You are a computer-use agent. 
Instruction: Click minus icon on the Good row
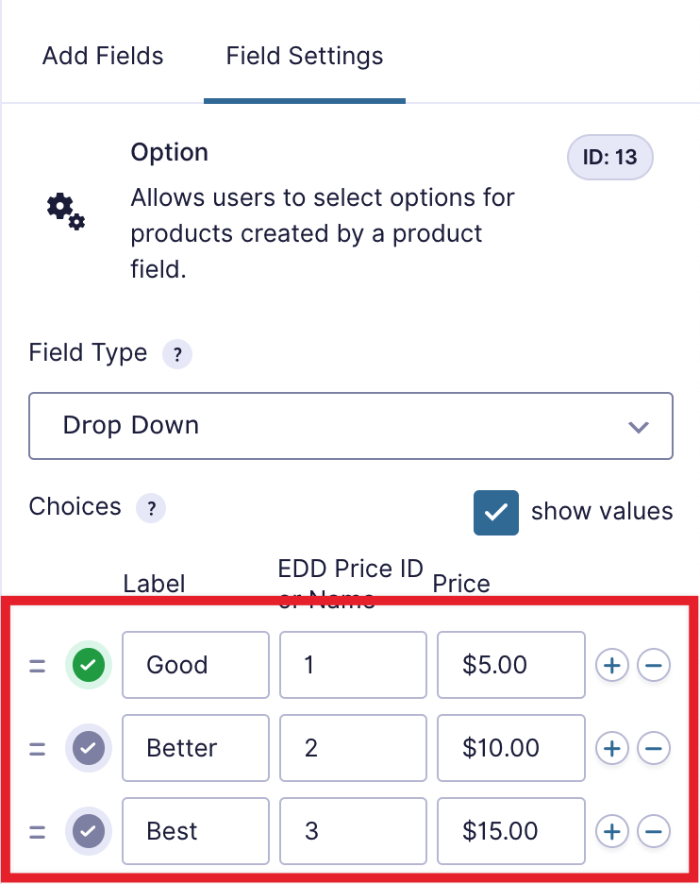(x=654, y=666)
